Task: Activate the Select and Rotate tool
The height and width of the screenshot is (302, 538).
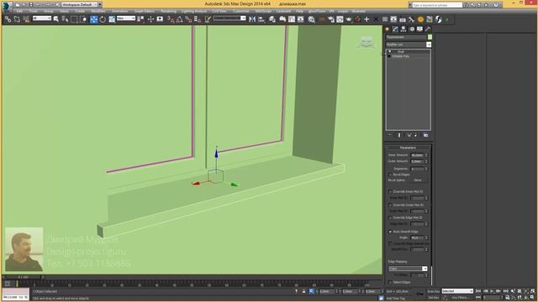Action: point(103,19)
